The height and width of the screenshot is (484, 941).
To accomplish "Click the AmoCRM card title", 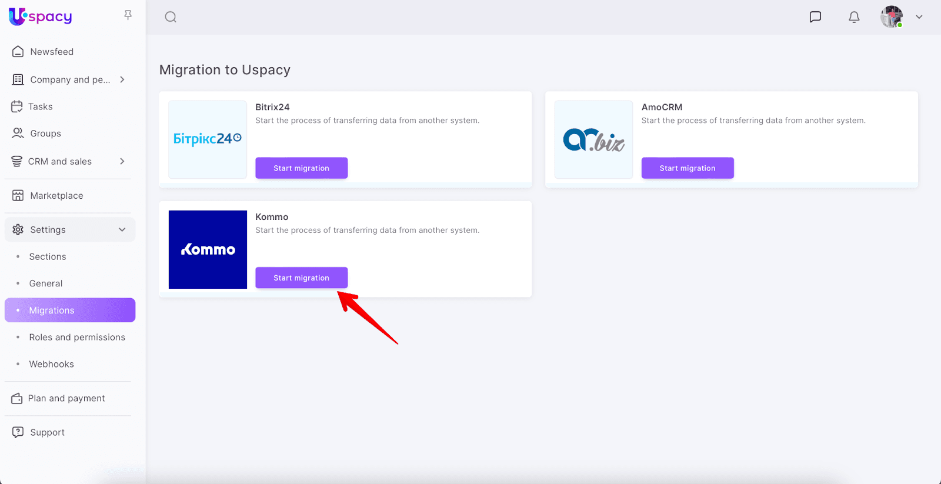I will (x=662, y=107).
